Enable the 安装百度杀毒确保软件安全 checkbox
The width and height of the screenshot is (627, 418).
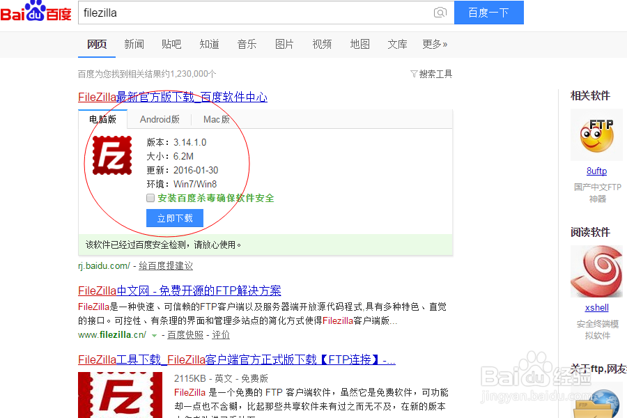coord(150,198)
